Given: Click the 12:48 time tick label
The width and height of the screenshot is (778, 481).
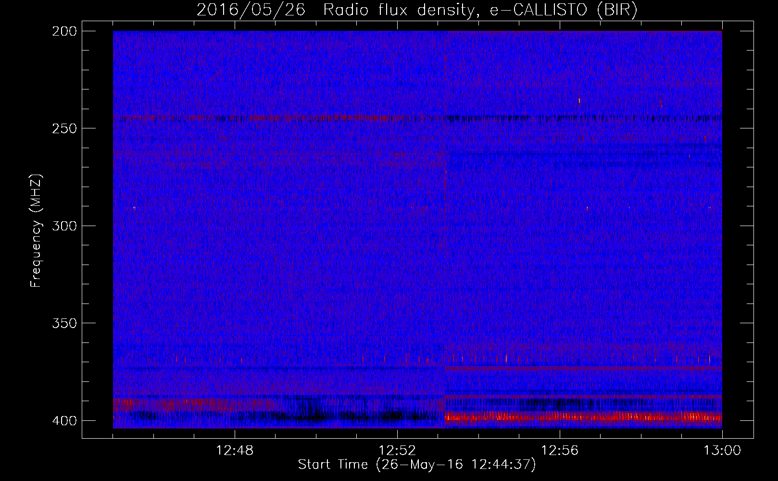Looking at the screenshot, I should coord(235,451).
